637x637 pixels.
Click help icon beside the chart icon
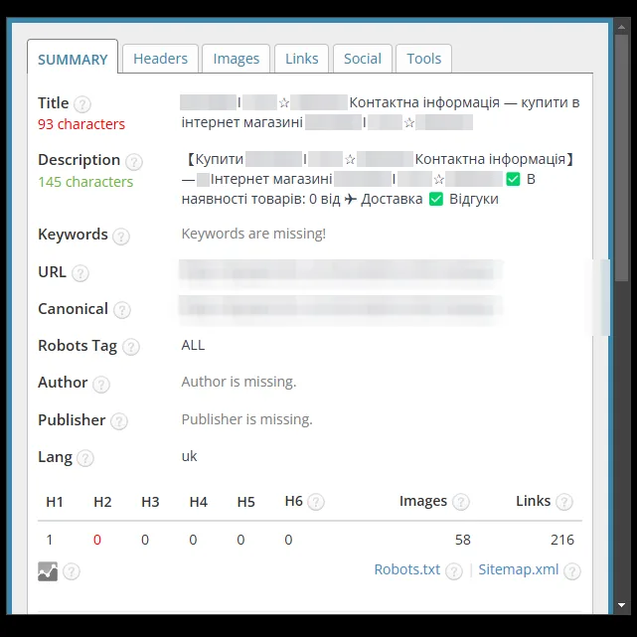tap(72, 571)
